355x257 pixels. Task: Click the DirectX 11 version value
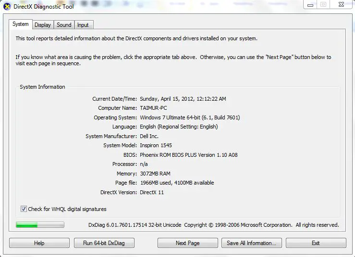(x=152, y=192)
